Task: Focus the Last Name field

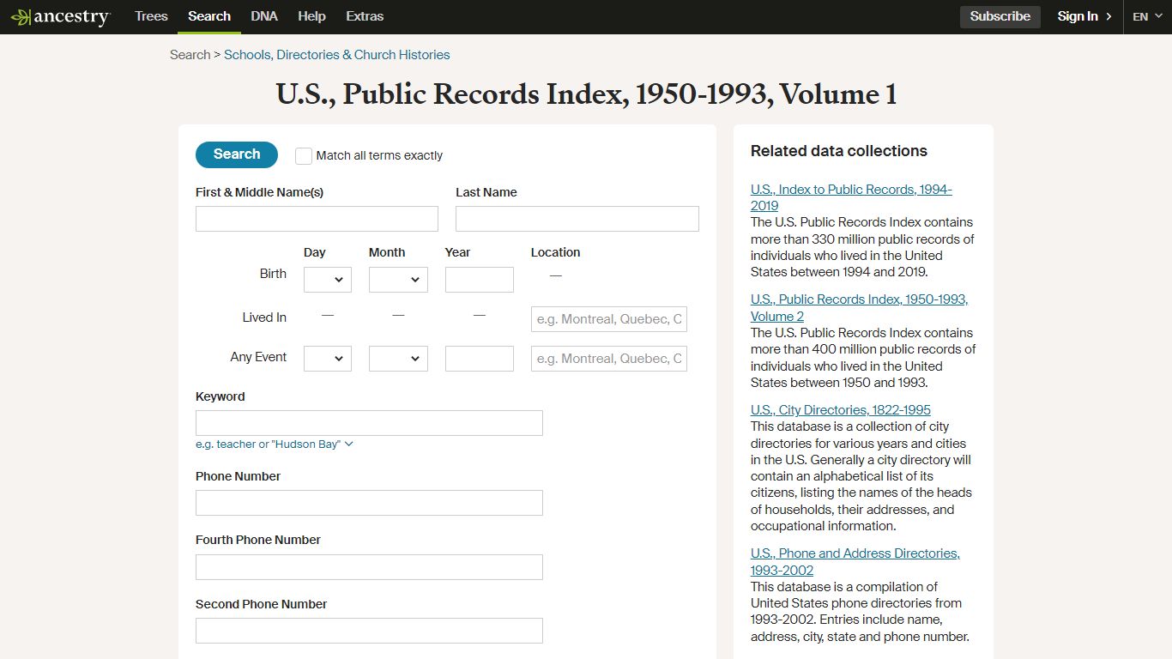Action: pyautogui.click(x=577, y=219)
